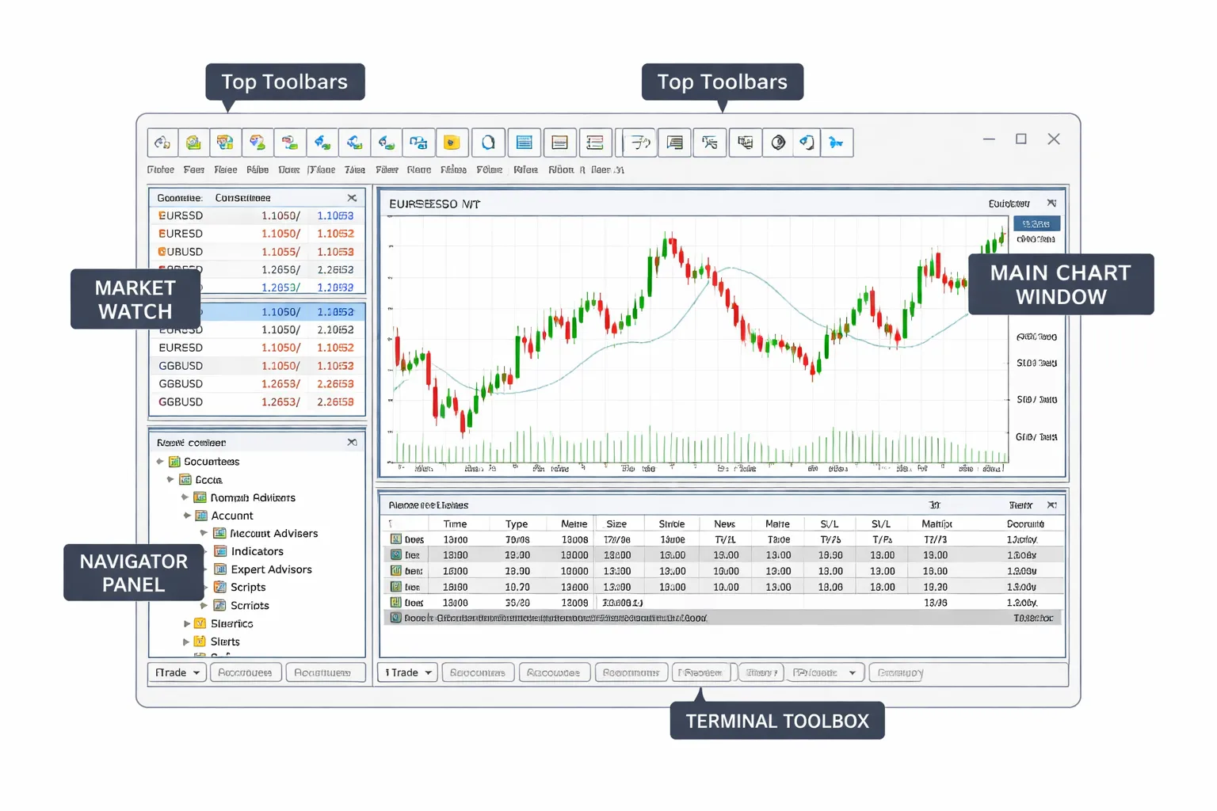Click the dark circular target toolbar icon
1217x811 pixels.
point(778,143)
